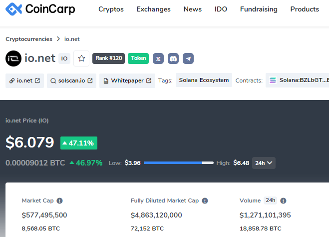
Task: Add io.net to favorites with star
Action: tap(81, 58)
